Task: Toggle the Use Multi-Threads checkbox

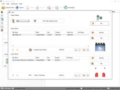Action: tap(13, 88)
